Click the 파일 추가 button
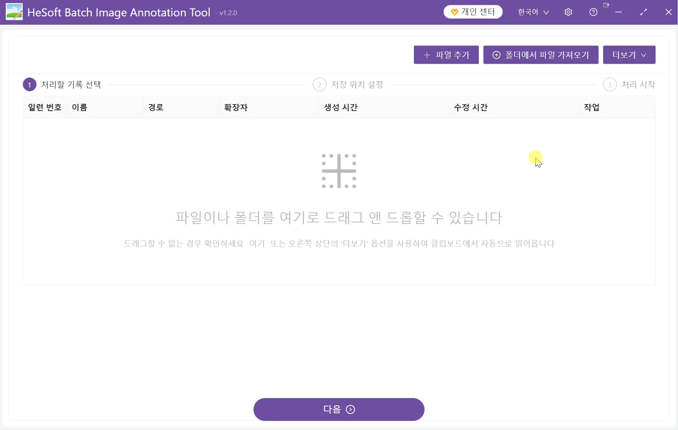This screenshot has width=678, height=430. coord(446,55)
